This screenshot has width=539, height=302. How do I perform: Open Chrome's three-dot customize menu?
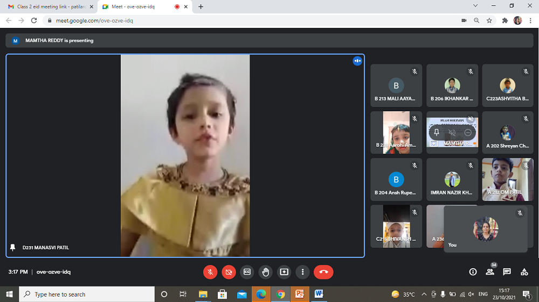pos(530,20)
